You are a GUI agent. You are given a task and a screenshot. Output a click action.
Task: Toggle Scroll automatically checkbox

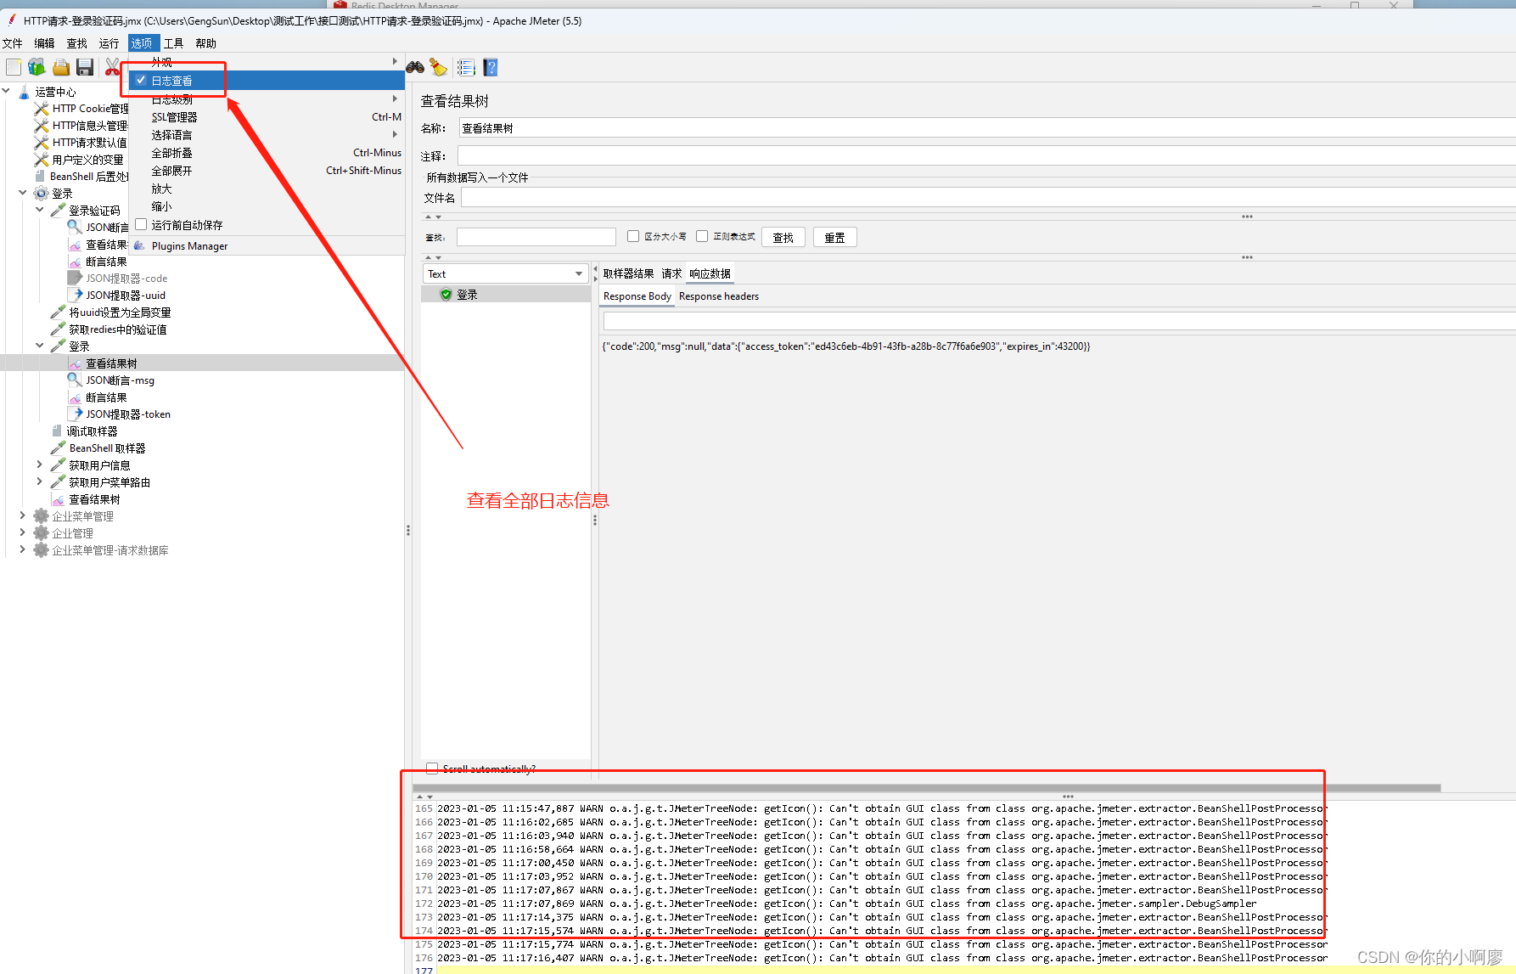click(x=432, y=769)
